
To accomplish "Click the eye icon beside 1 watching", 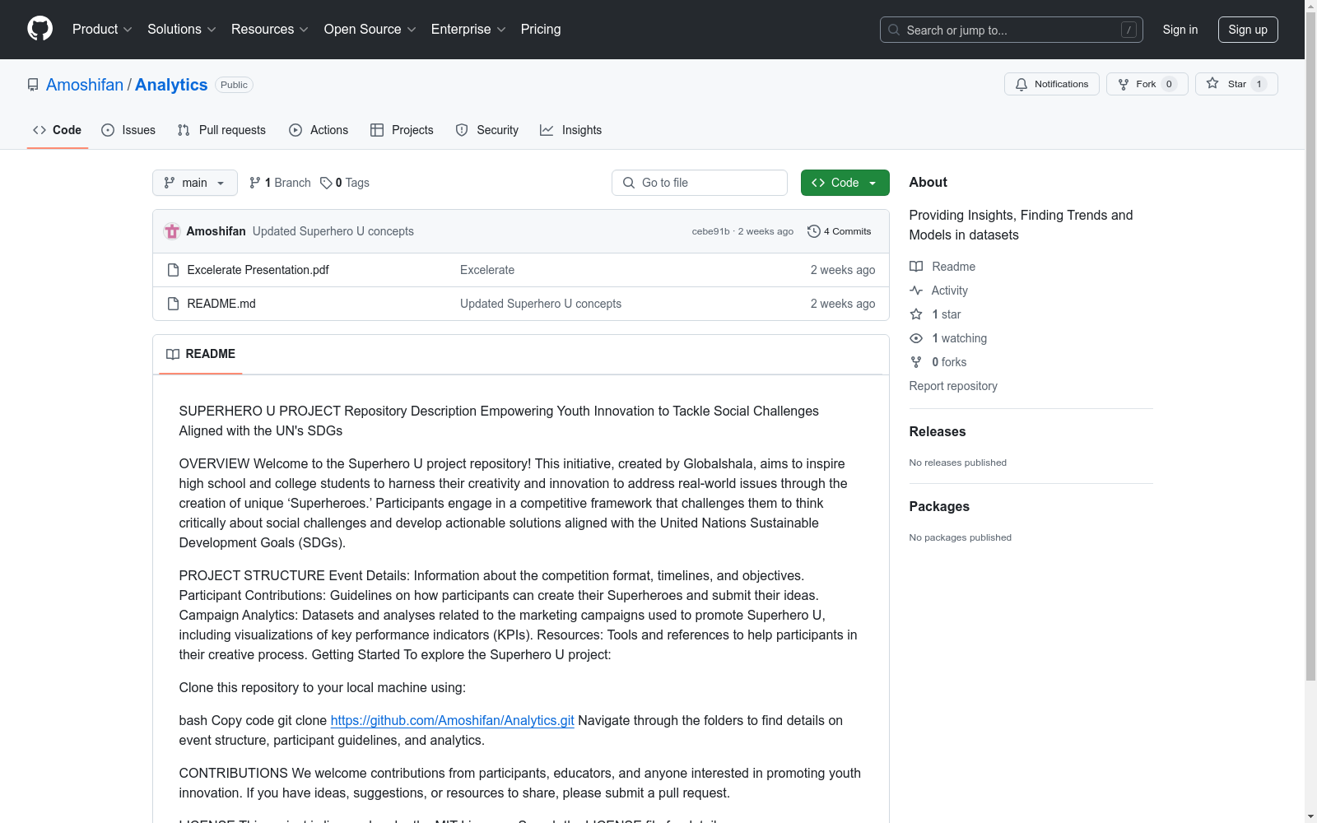I will (916, 338).
